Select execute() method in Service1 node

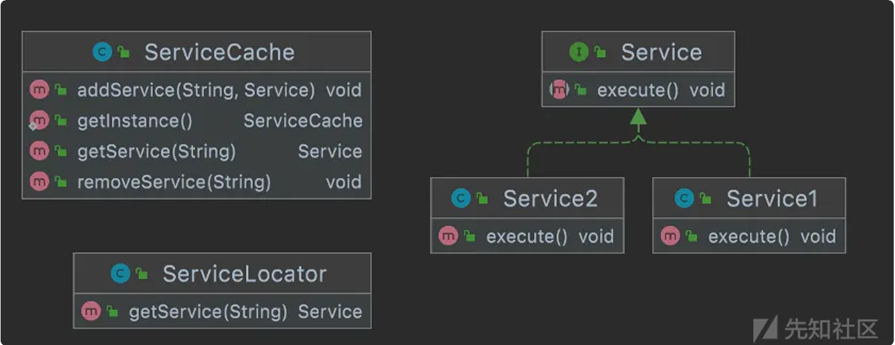pos(749,237)
